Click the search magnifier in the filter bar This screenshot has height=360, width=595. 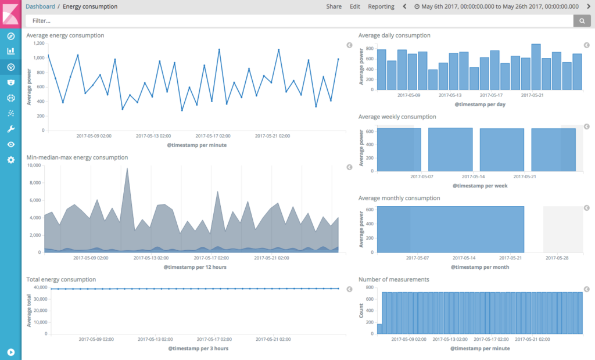pyautogui.click(x=582, y=20)
